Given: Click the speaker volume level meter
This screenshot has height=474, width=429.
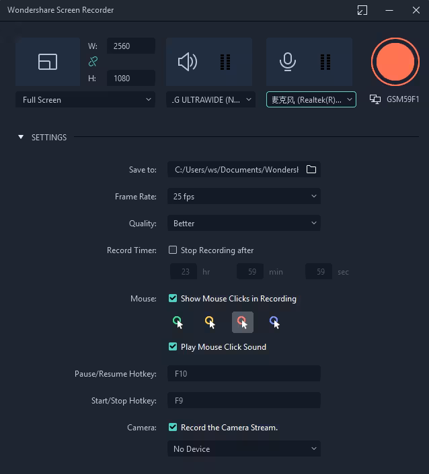Looking at the screenshot, I should click(x=225, y=62).
